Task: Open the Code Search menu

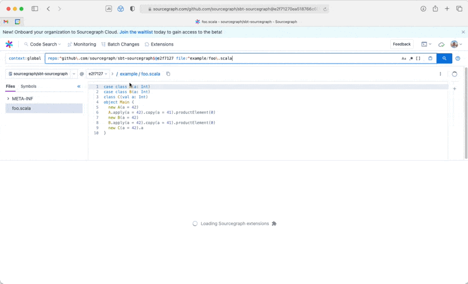Action: point(42,44)
